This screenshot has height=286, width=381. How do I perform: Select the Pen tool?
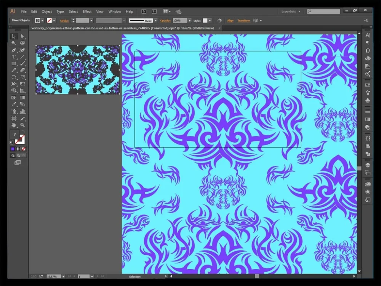14,50
